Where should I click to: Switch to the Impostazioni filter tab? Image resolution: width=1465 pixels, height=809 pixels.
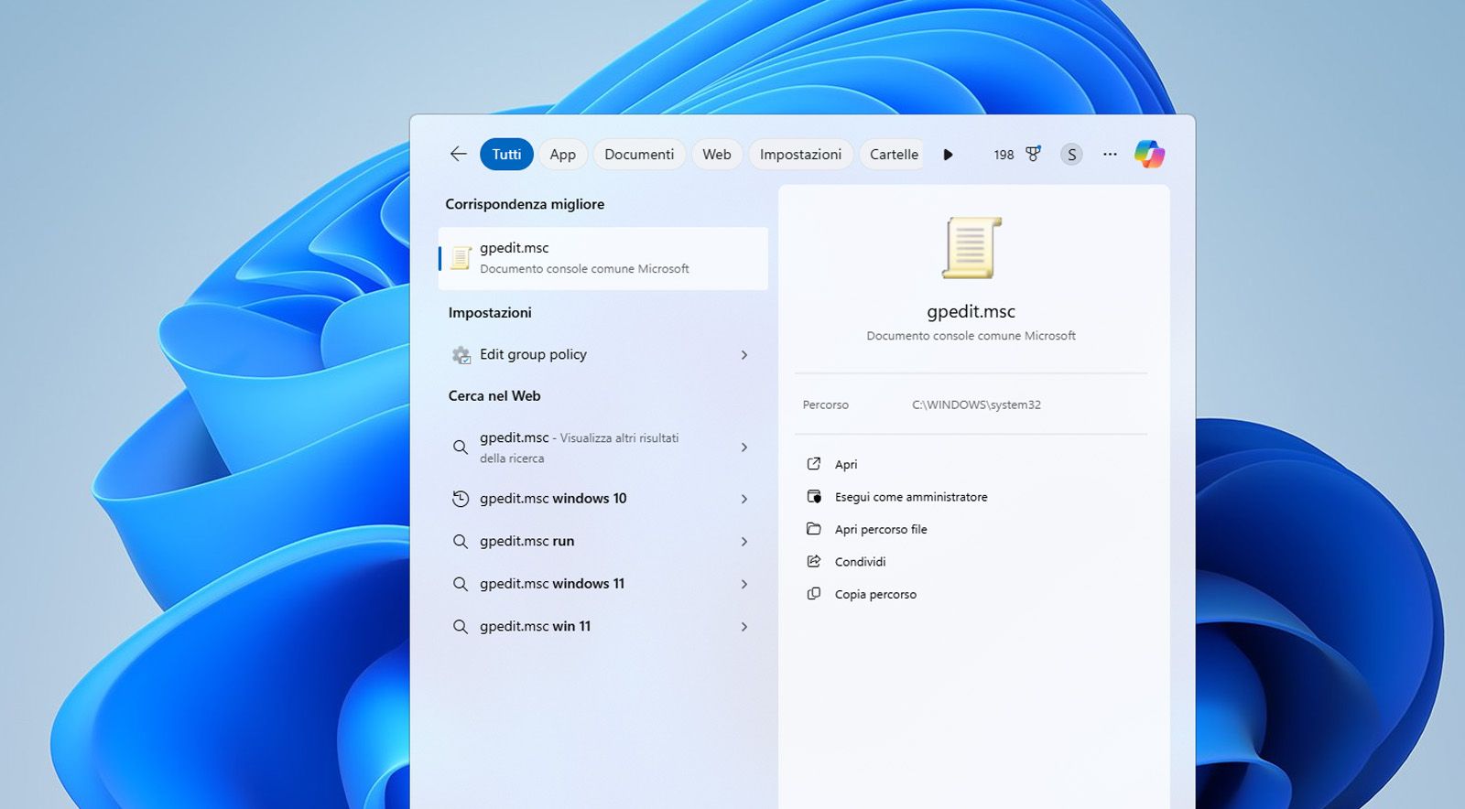tap(800, 155)
